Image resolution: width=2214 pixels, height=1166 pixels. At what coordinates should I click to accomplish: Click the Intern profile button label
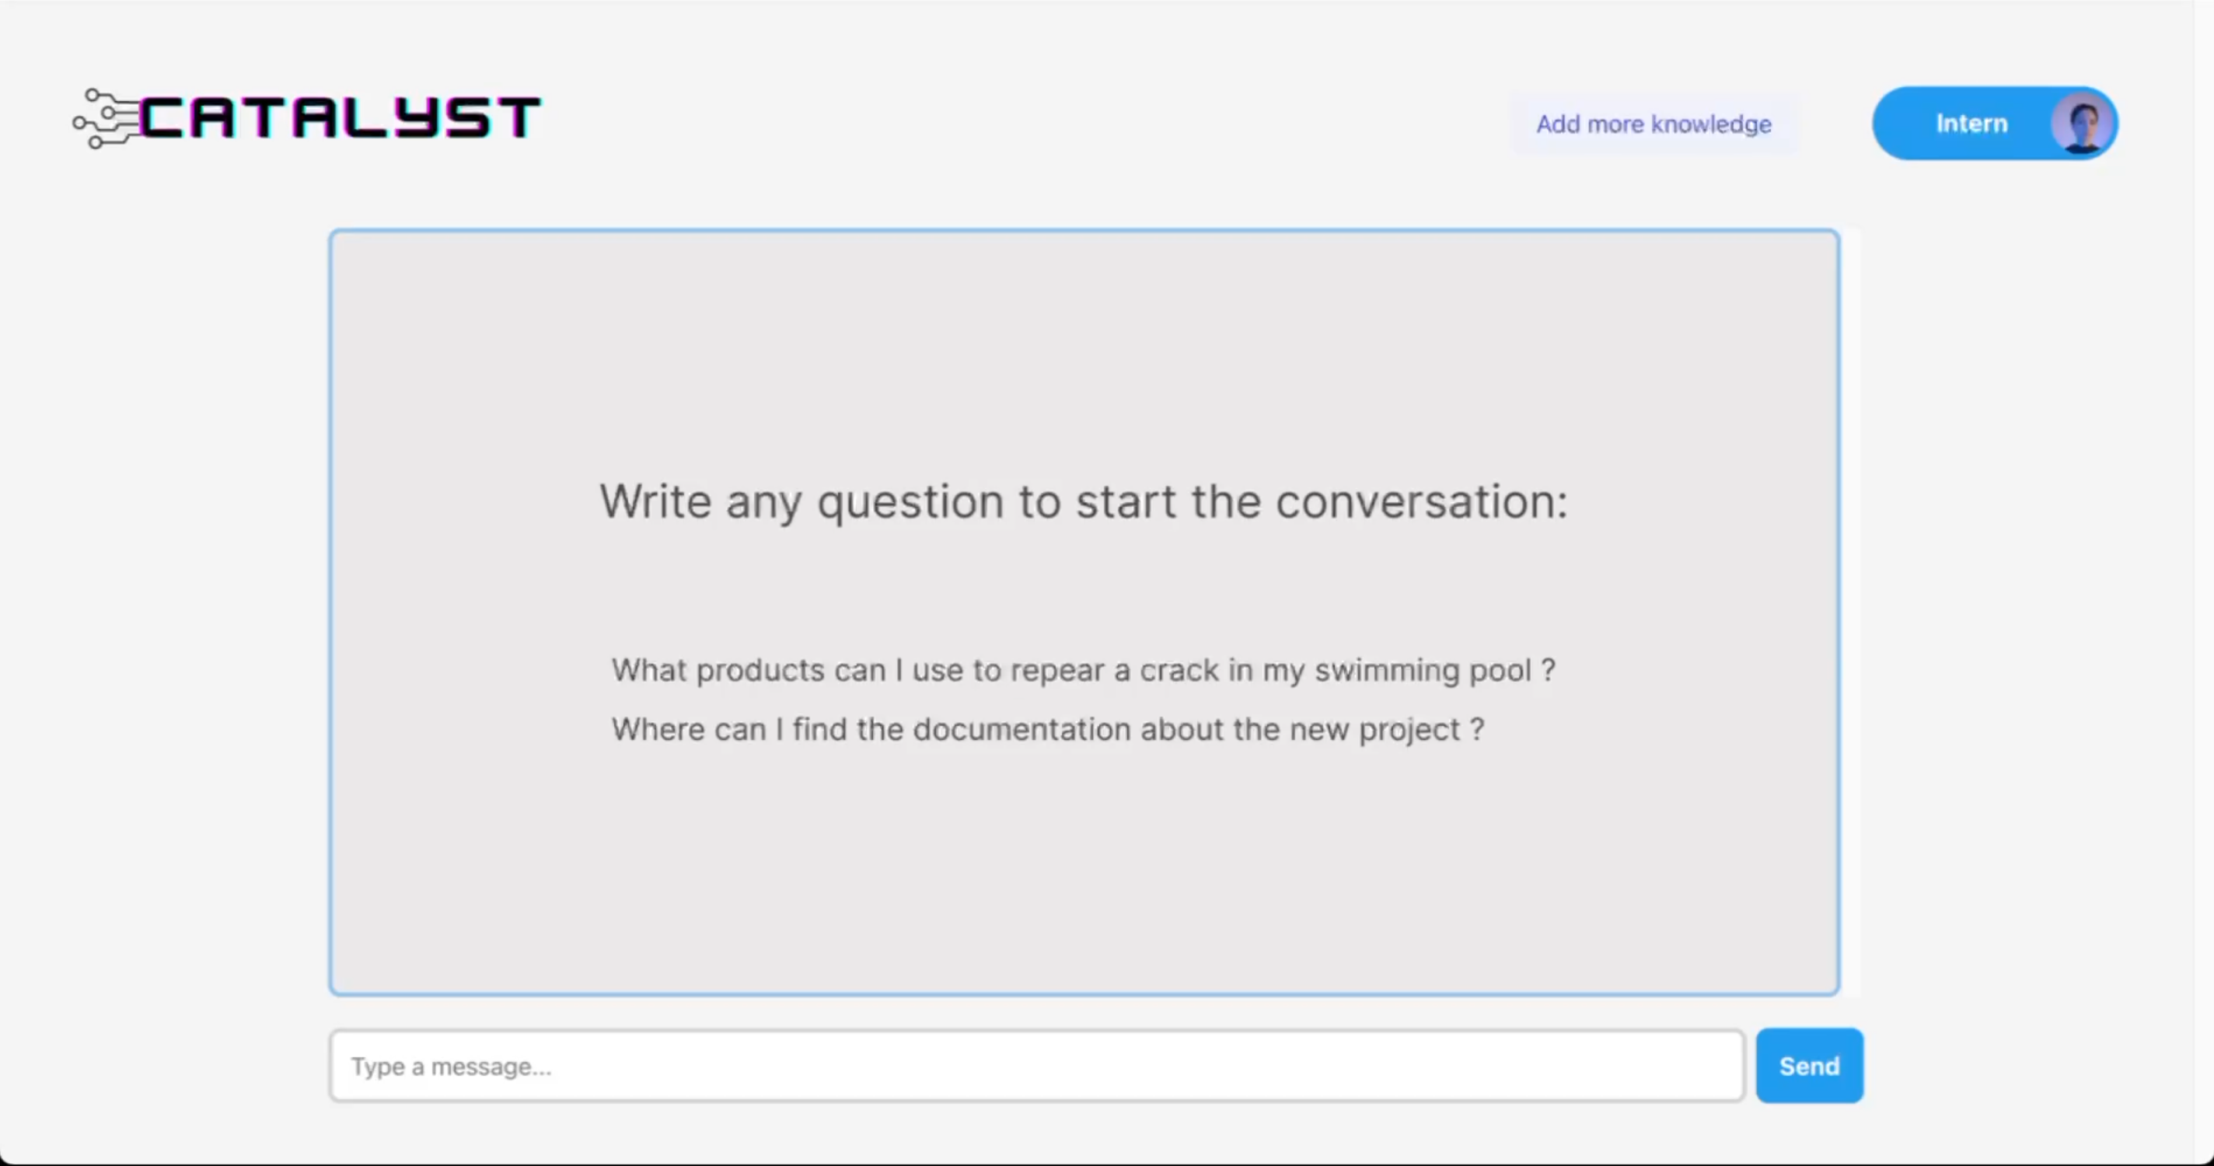(x=1971, y=124)
